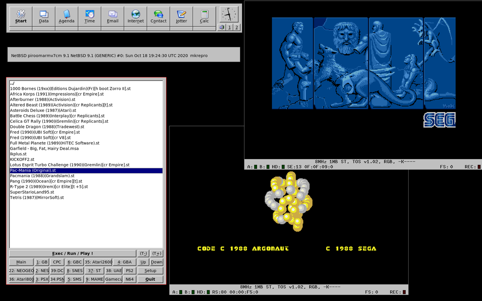Click the Quit button
This screenshot has height=301, width=482.
(x=150, y=279)
